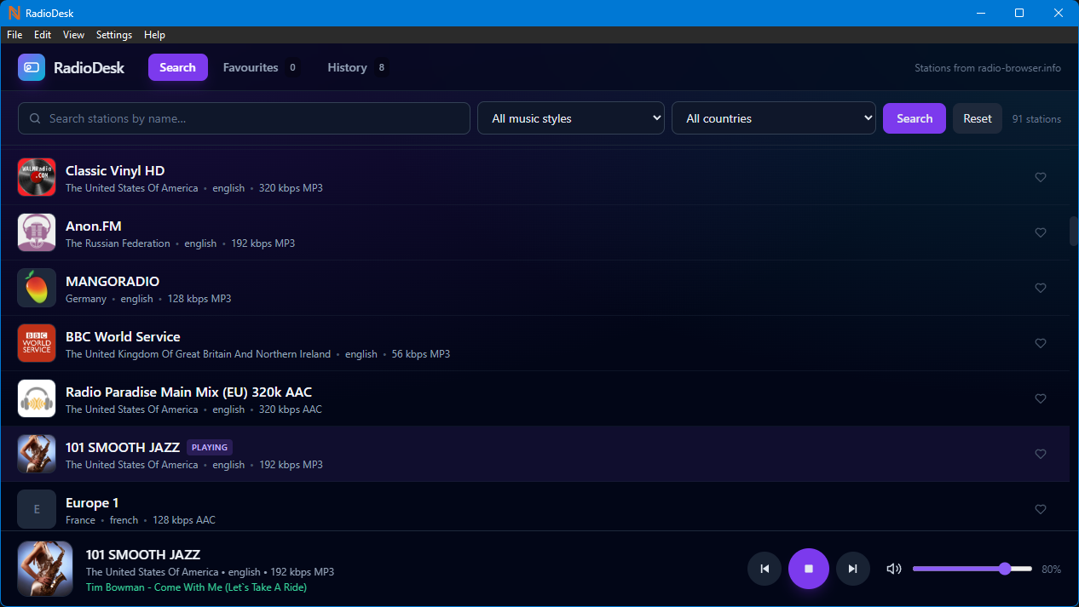The image size is (1079, 607).
Task: Select Radio Paradise Main Mix (EU) 320k AAC
Action: click(189, 392)
